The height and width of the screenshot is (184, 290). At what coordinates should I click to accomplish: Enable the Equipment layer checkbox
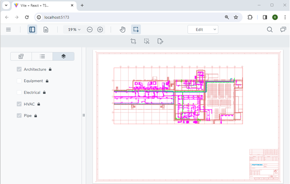click(19, 81)
